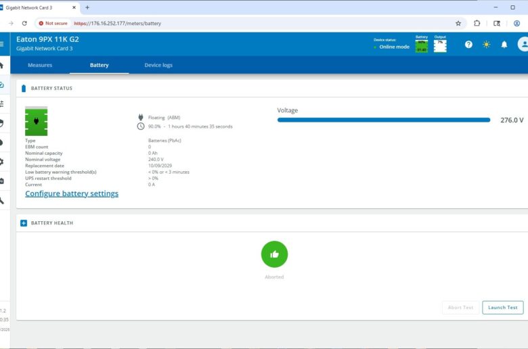Viewport: 528px width, 349px height.
Task: Collapse the Battery Health section expander
Action: click(24, 223)
